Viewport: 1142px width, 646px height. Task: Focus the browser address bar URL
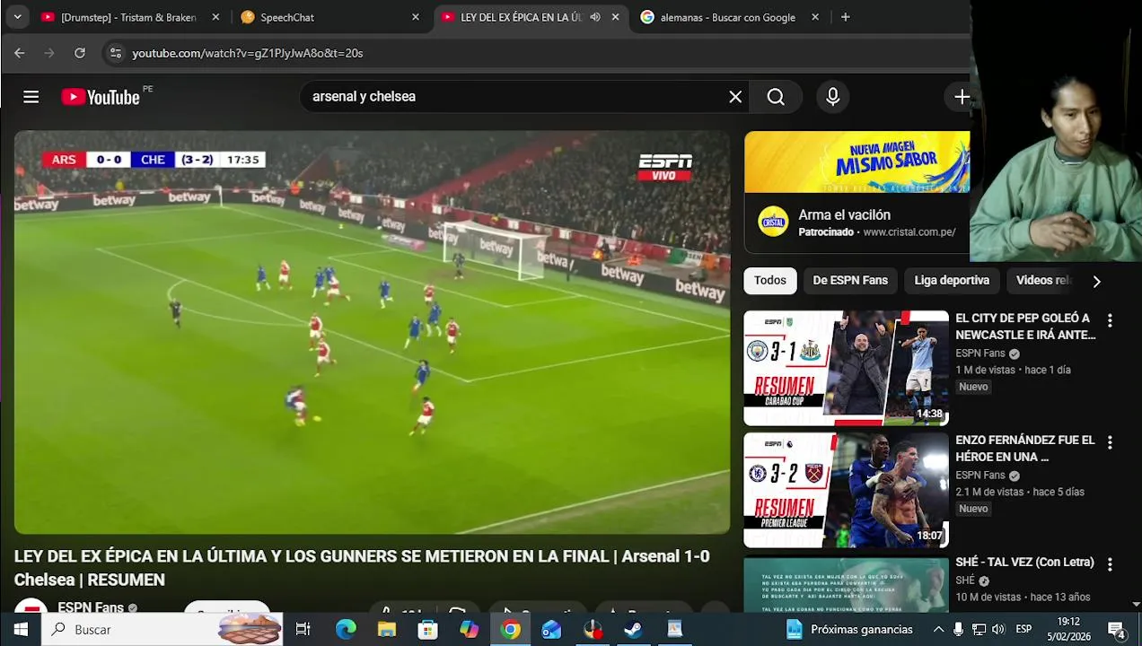[x=248, y=53]
